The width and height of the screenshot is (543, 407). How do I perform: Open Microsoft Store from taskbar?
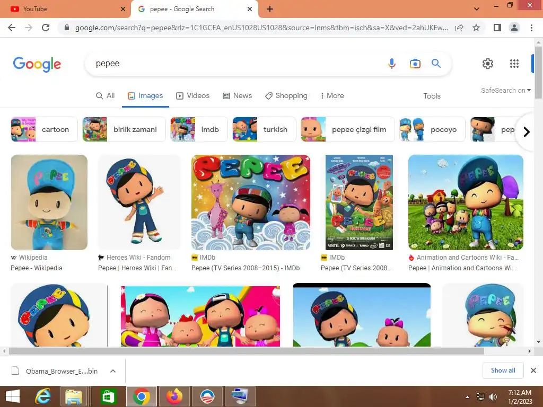pyautogui.click(x=108, y=396)
